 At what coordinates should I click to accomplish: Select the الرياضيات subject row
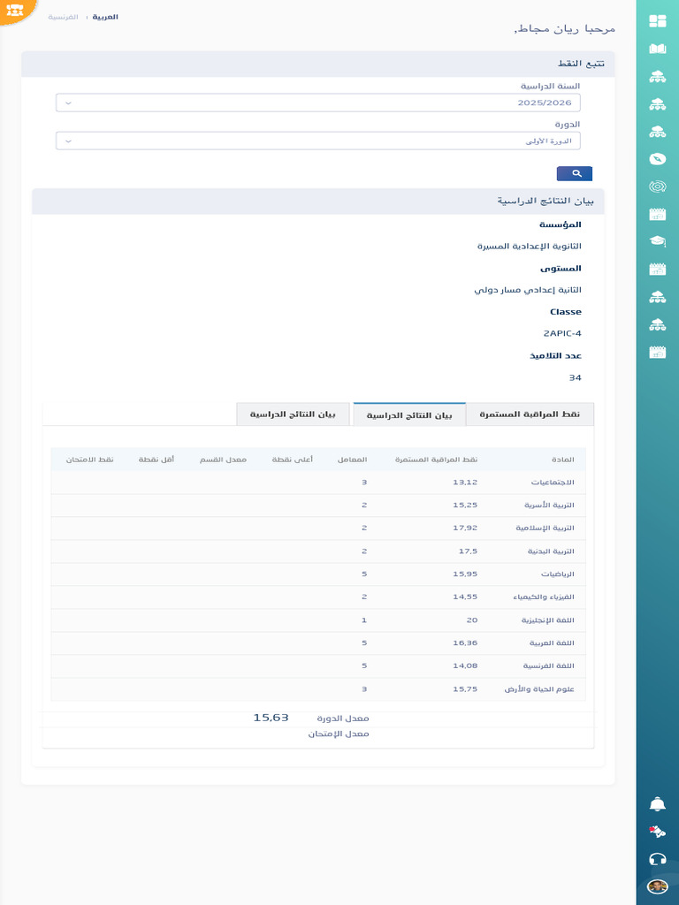tap(318, 574)
